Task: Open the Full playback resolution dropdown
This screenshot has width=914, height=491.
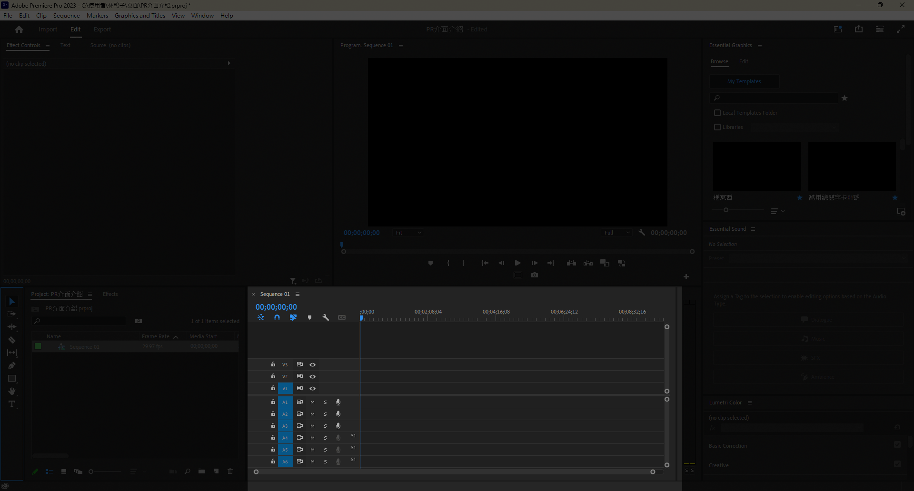Action: (x=617, y=233)
